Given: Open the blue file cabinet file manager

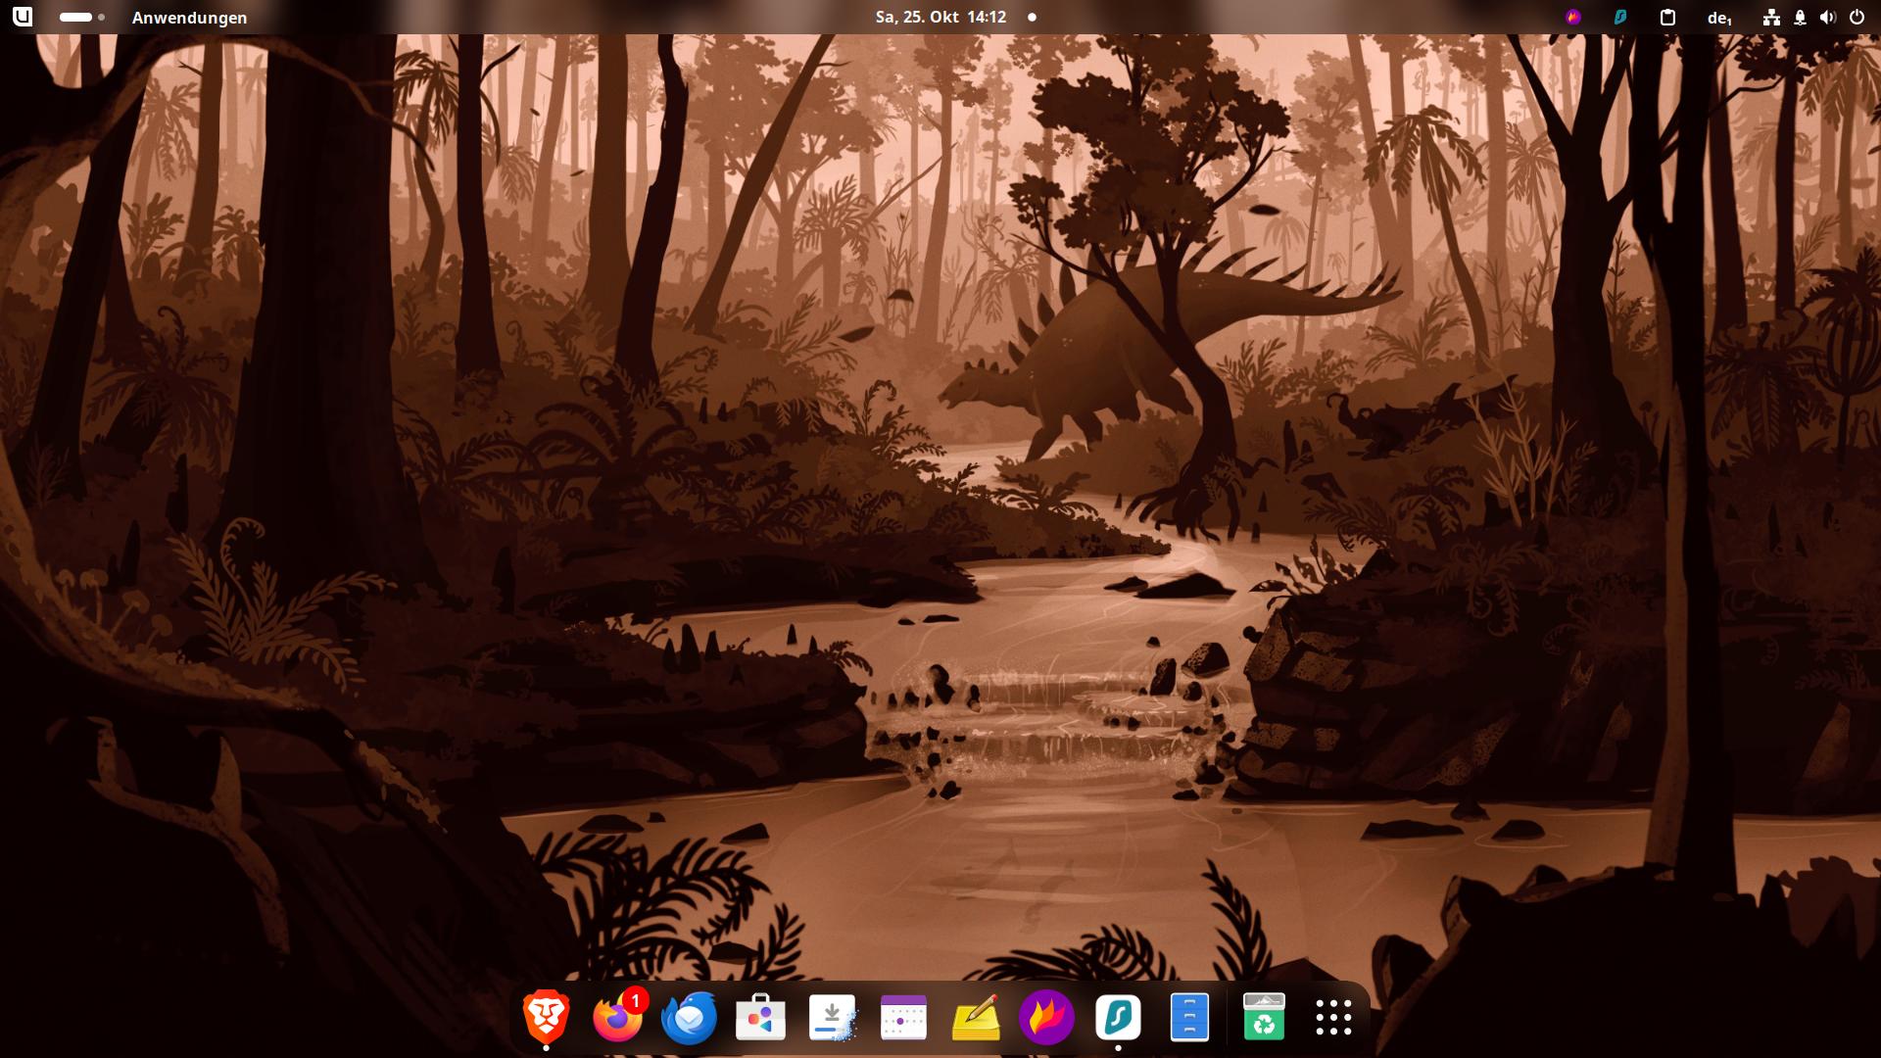Looking at the screenshot, I should [x=1189, y=1017].
